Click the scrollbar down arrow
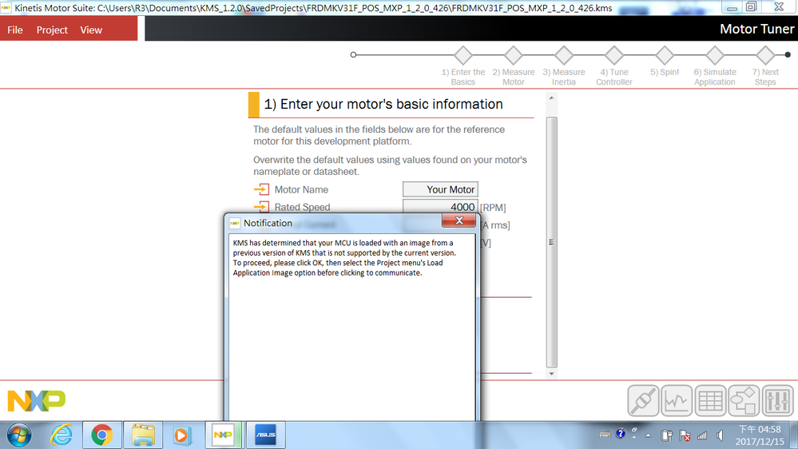Screen dimensions: 798x449 (551, 374)
